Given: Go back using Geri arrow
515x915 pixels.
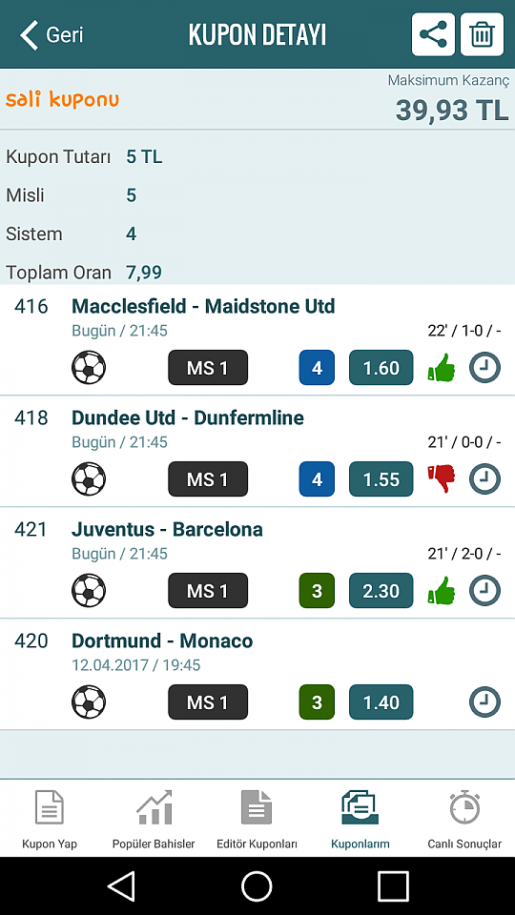Looking at the screenshot, I should (x=51, y=34).
